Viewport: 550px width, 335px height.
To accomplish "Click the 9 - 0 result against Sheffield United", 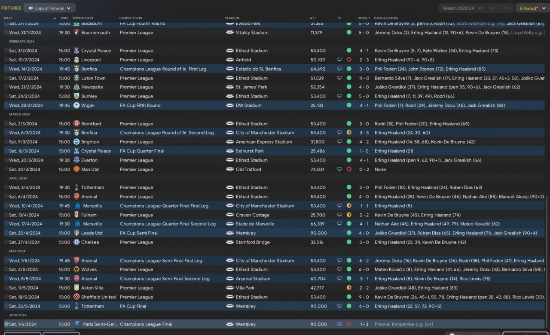I will click(364, 297).
